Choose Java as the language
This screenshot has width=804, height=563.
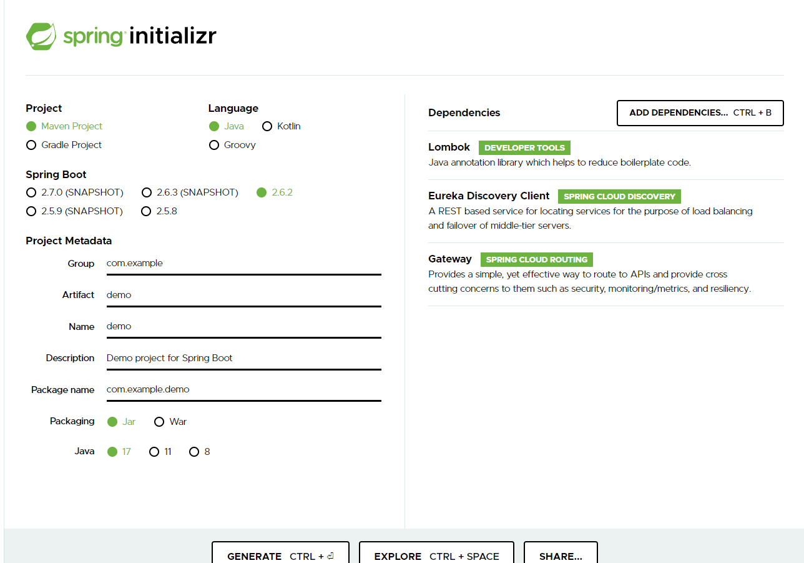226,126
